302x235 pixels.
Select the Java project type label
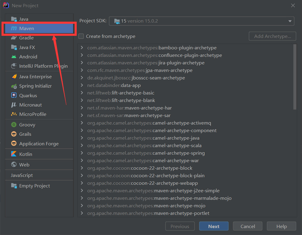24,19
